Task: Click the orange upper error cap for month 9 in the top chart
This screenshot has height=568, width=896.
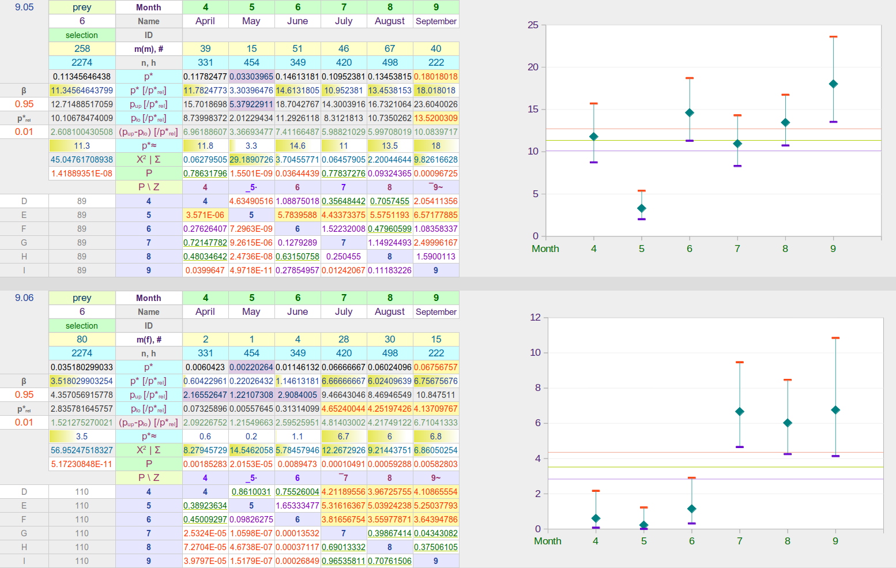Action: pyautogui.click(x=833, y=37)
